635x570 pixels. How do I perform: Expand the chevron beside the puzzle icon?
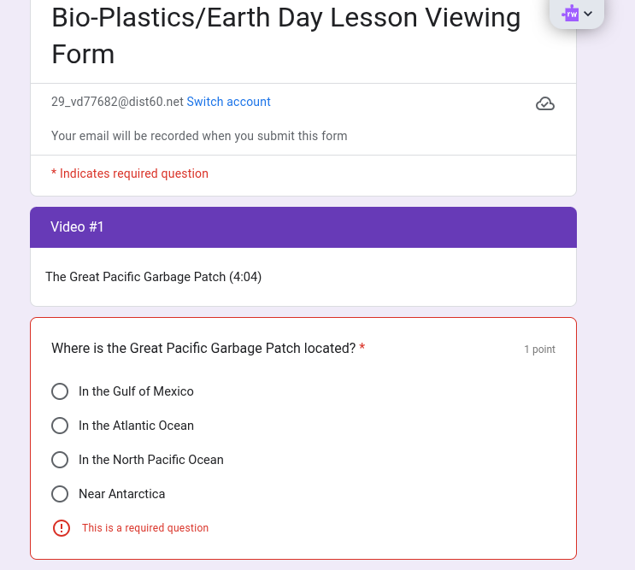click(589, 13)
